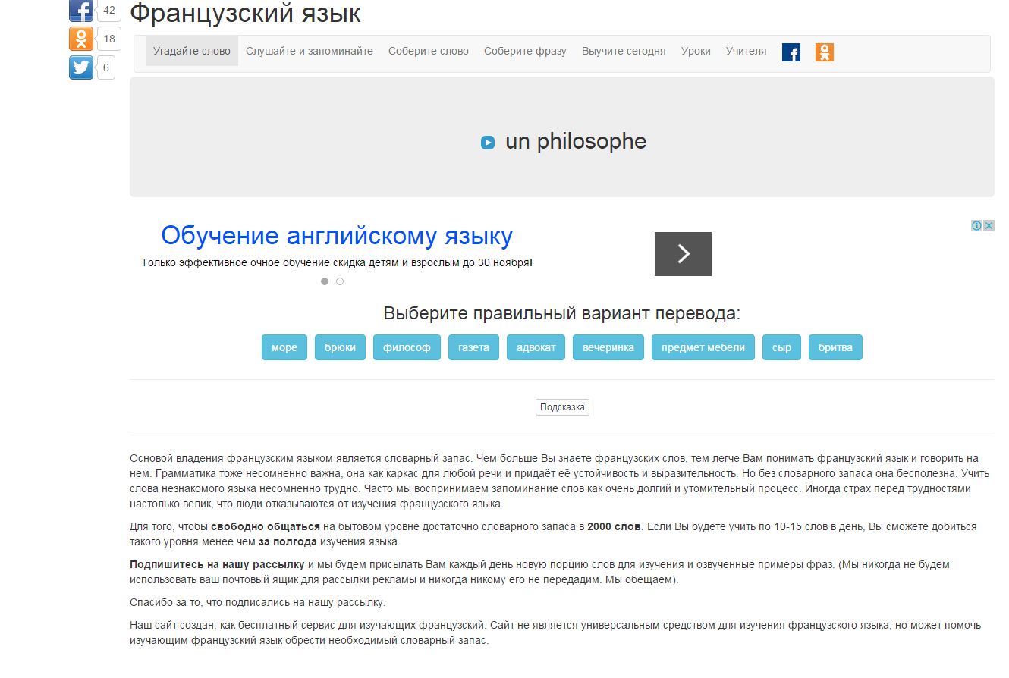Share page via Twitter icon
The width and height of the screenshot is (1009, 678).
pyautogui.click(x=81, y=67)
